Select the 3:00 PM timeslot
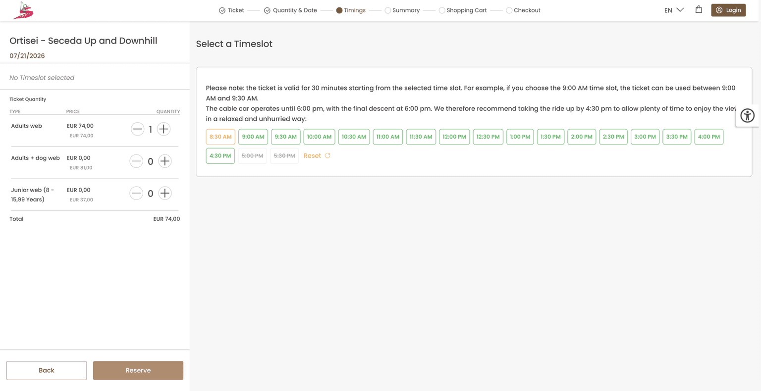 tap(645, 137)
